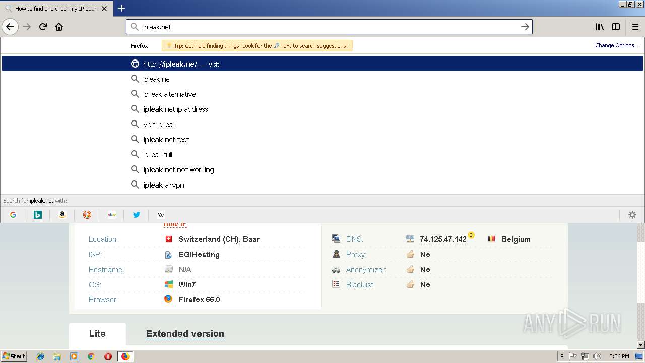Launch Opera from taskbar

(x=108, y=356)
